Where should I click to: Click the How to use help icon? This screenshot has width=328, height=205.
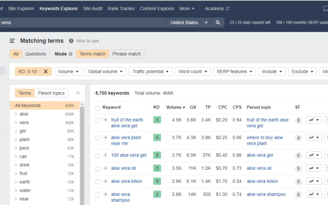pyautogui.click(x=71, y=41)
